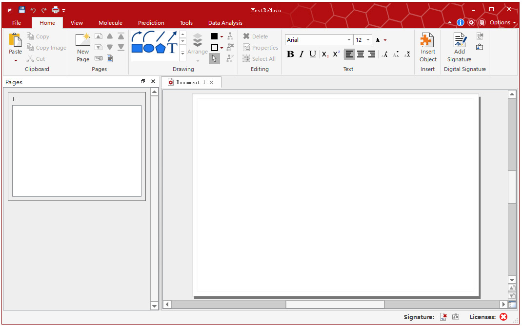Toggle italic text formatting

[x=301, y=54]
